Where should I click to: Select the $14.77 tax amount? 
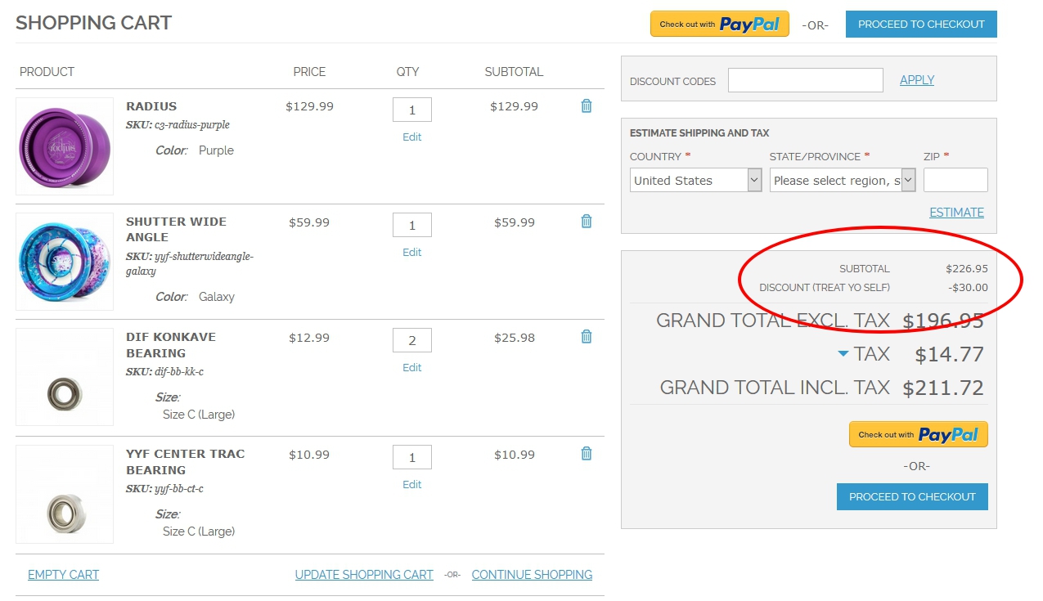(949, 354)
